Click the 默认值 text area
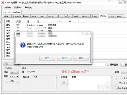 (x=44, y=82)
